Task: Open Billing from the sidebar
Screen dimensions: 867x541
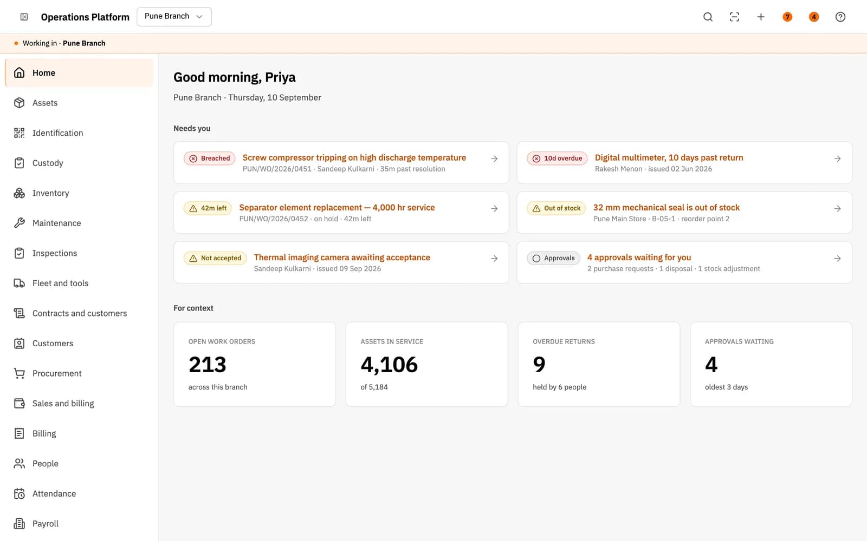Action: pyautogui.click(x=79, y=433)
